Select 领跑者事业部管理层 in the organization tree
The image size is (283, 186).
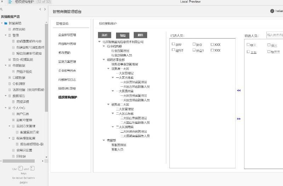click(x=125, y=64)
